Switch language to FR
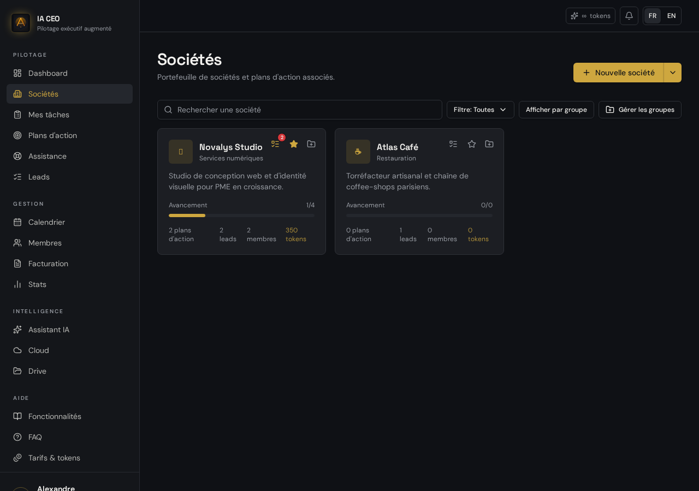Image resolution: width=699 pixels, height=491 pixels. click(x=653, y=16)
